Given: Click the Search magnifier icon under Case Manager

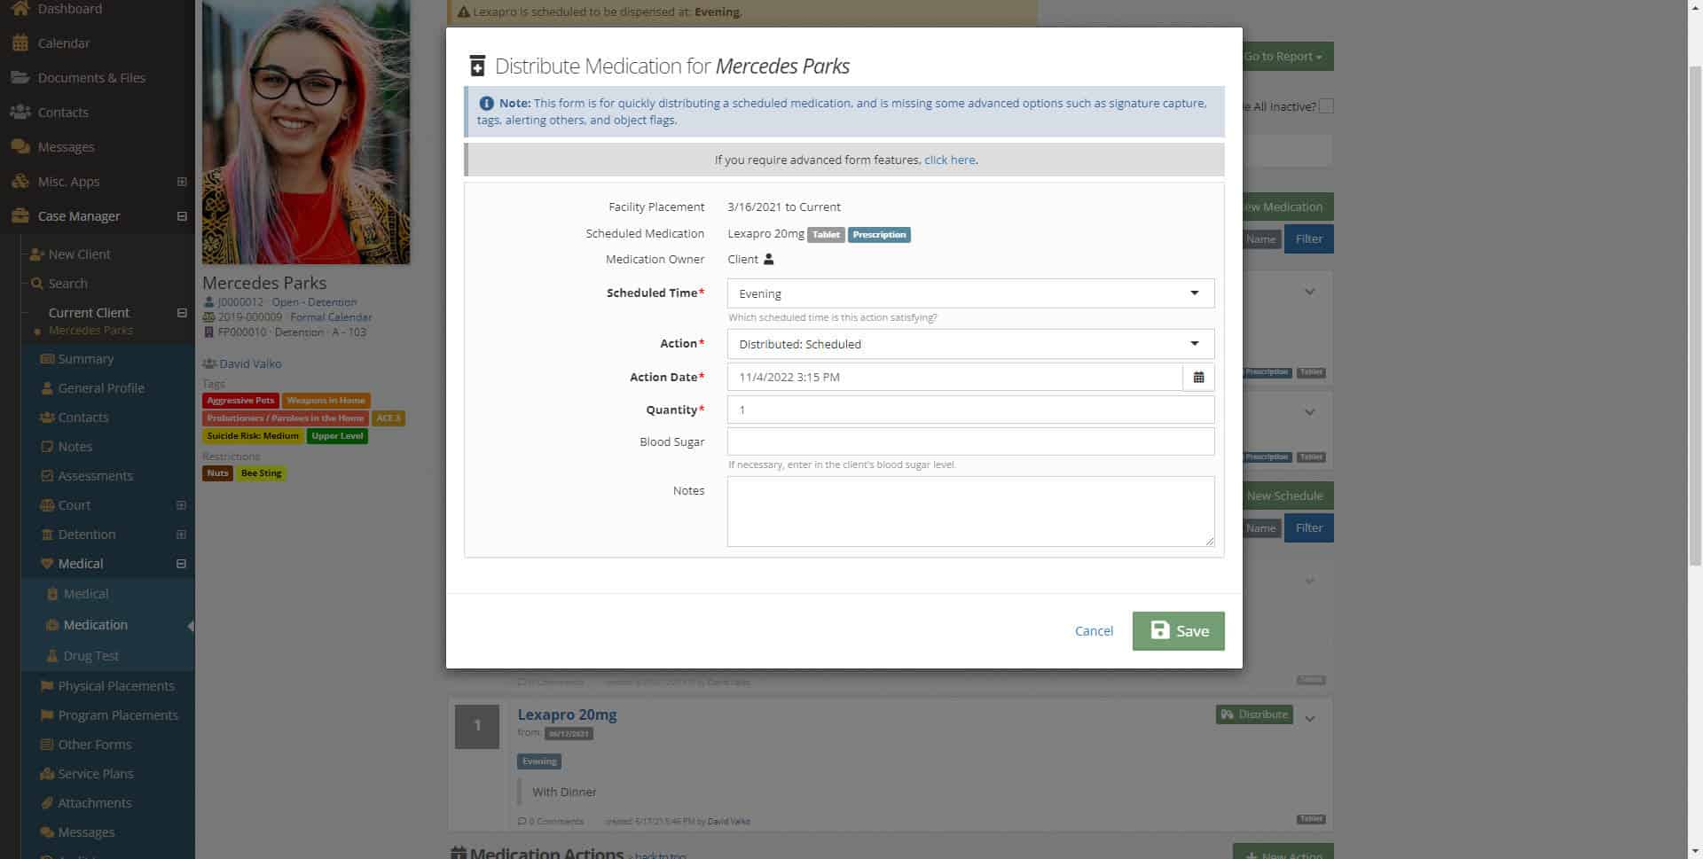Looking at the screenshot, I should 37,284.
